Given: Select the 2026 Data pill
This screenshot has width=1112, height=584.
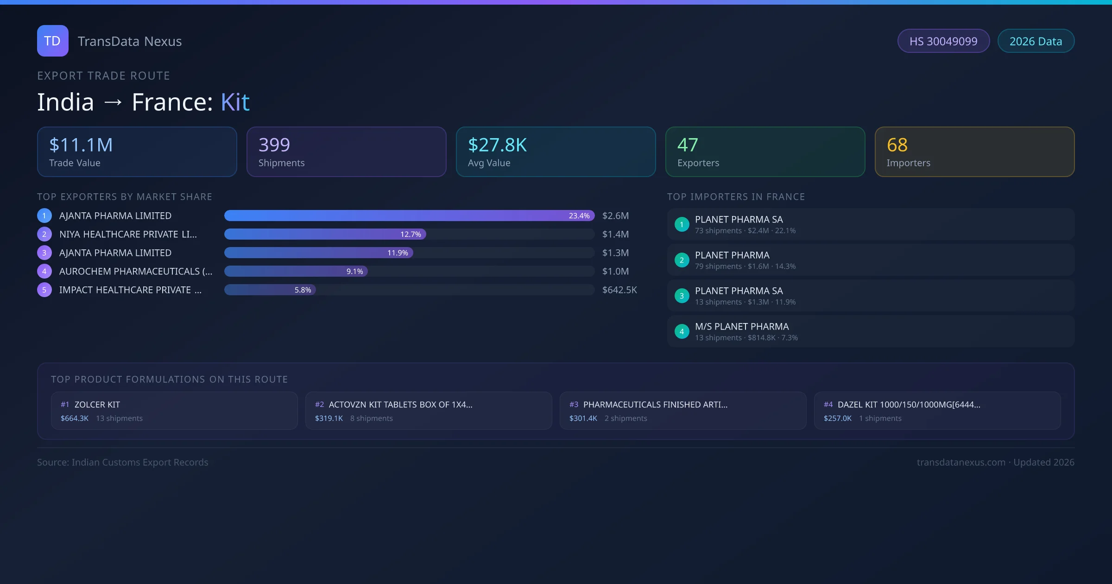Looking at the screenshot, I should (1036, 41).
